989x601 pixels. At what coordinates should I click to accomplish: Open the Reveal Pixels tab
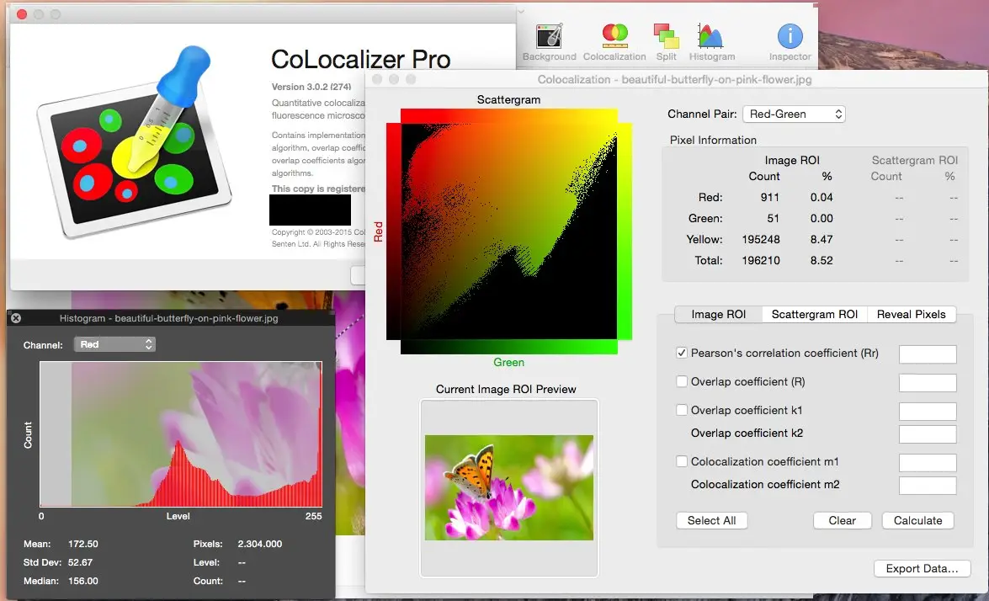click(x=912, y=315)
